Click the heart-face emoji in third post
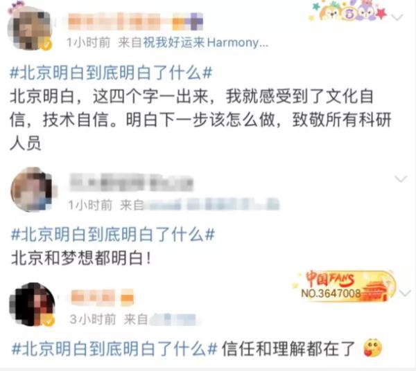416x371 pixels. [x=372, y=347]
